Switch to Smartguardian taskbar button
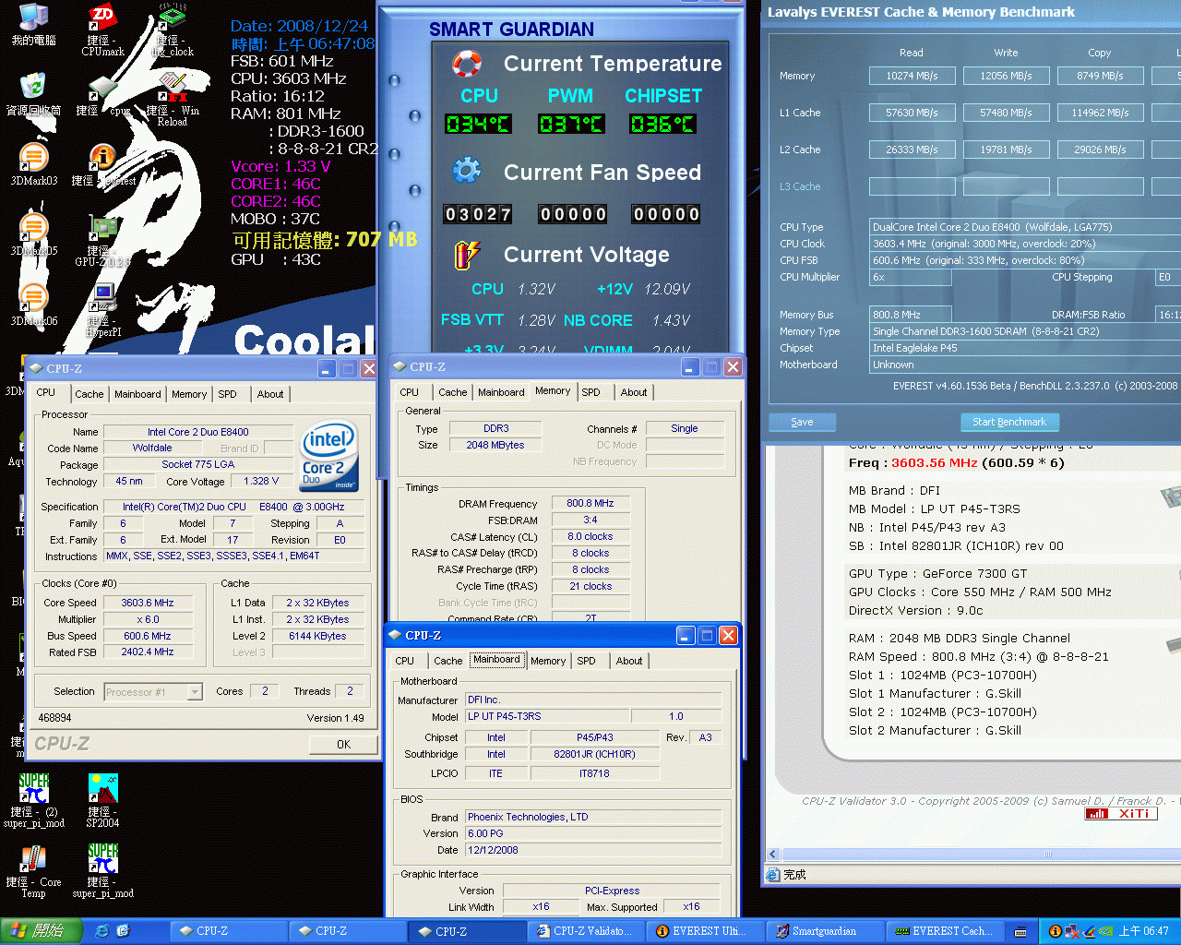 click(823, 931)
